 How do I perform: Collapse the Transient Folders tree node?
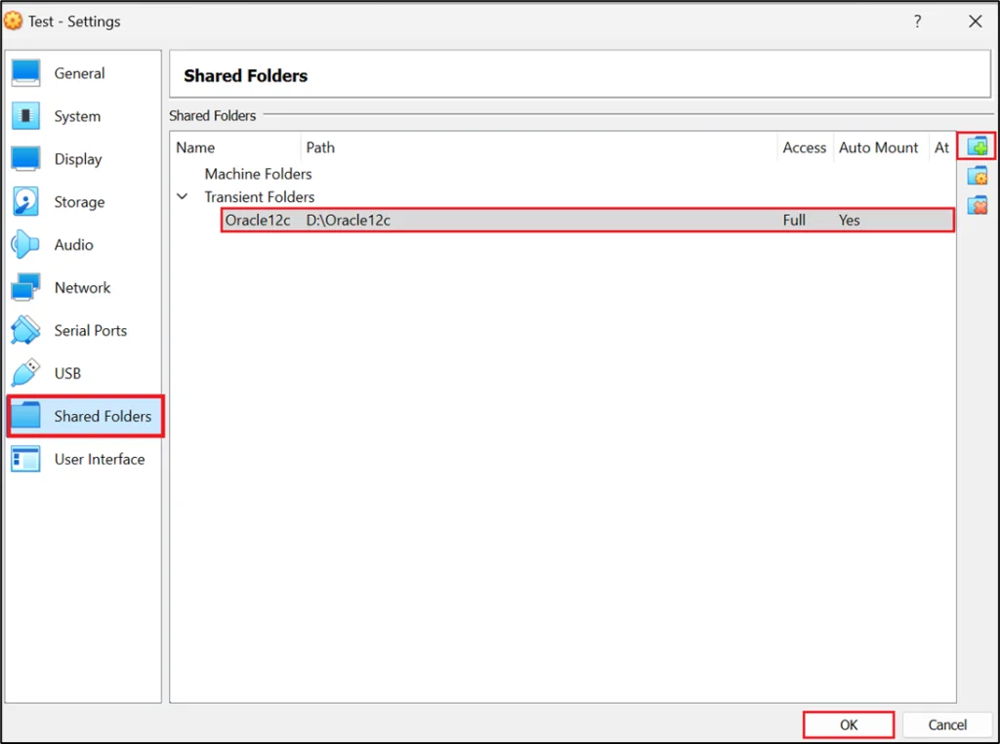(182, 196)
